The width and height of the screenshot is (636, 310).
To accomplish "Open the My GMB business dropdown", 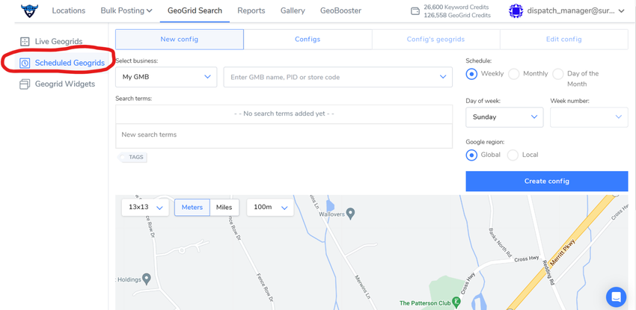I will [166, 77].
